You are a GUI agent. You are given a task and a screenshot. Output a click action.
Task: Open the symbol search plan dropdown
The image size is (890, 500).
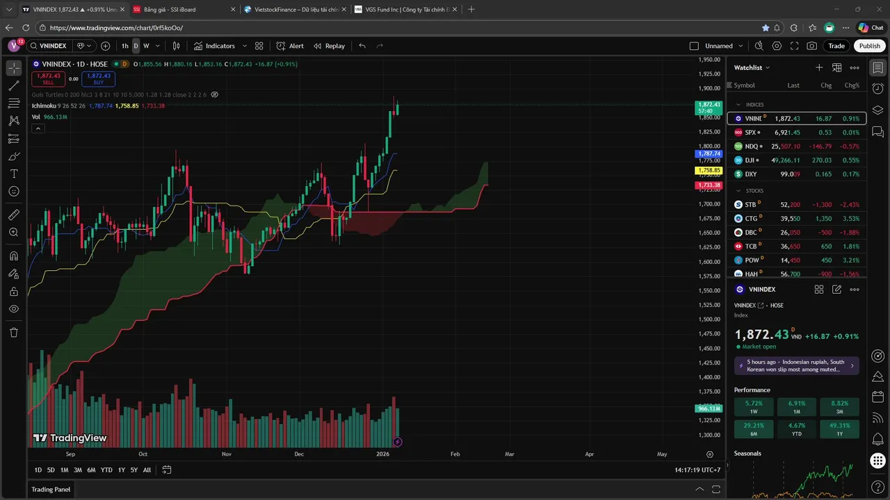(83, 46)
